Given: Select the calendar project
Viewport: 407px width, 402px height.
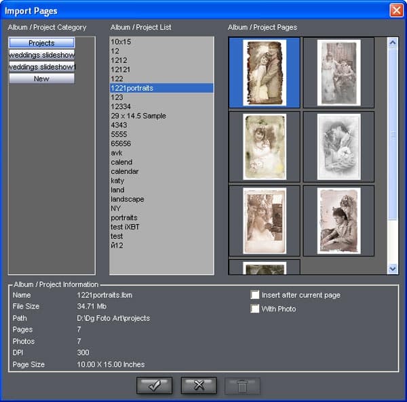Looking at the screenshot, I should tap(161, 171).
